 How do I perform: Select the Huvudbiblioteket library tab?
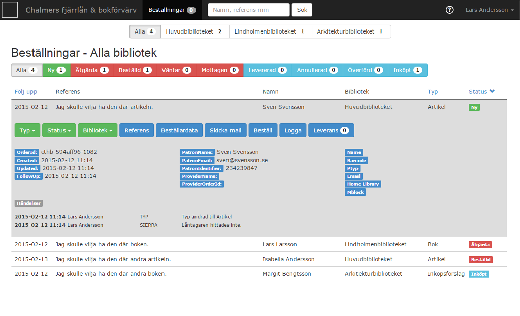[x=194, y=31]
